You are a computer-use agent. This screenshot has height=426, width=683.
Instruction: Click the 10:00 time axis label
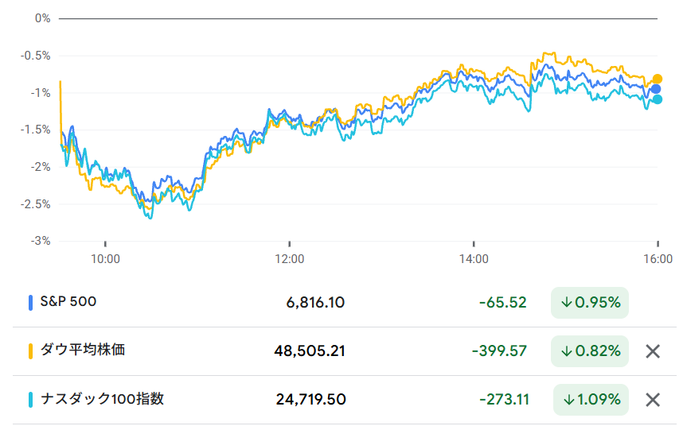[x=105, y=258]
